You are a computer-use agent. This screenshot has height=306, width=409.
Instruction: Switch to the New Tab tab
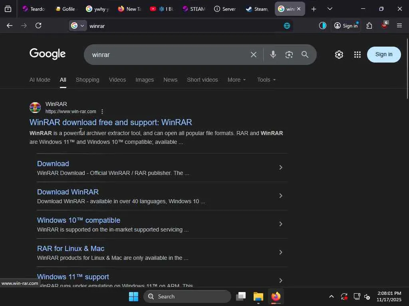coord(129,9)
